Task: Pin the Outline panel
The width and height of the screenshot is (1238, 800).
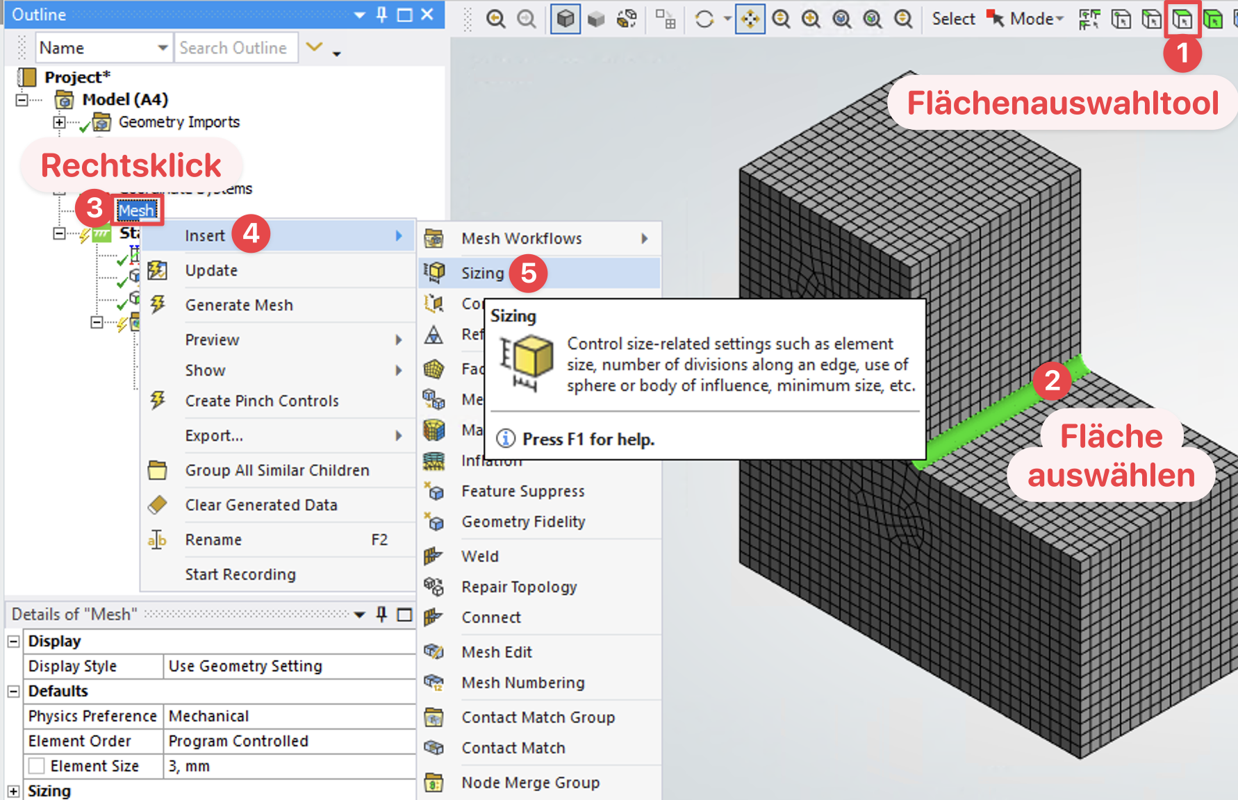Action: tap(381, 15)
